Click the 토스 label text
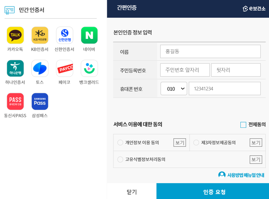 [x=40, y=82]
